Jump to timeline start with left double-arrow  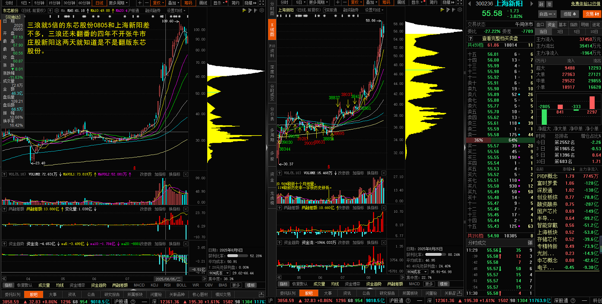4,279
